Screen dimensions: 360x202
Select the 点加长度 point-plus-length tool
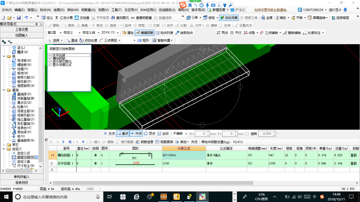coord(88,40)
